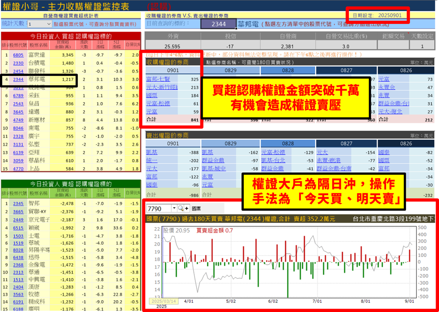The height and width of the screenshot is (312, 439).
Task: Open stock code 3665 貿聯-KY link
Action: [x=18, y=211]
